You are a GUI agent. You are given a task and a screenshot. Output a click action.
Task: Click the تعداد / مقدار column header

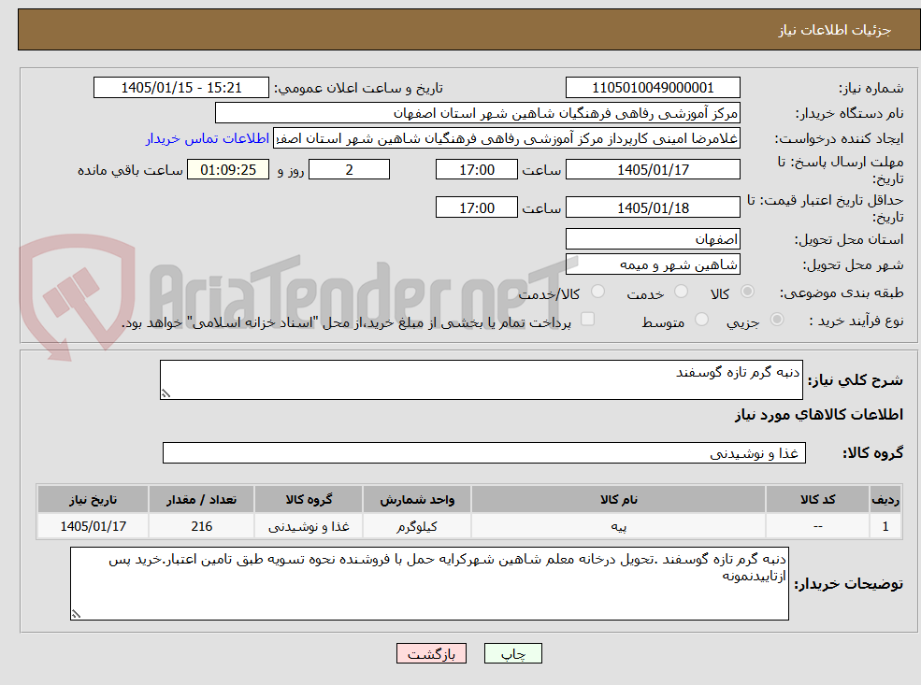click(201, 500)
